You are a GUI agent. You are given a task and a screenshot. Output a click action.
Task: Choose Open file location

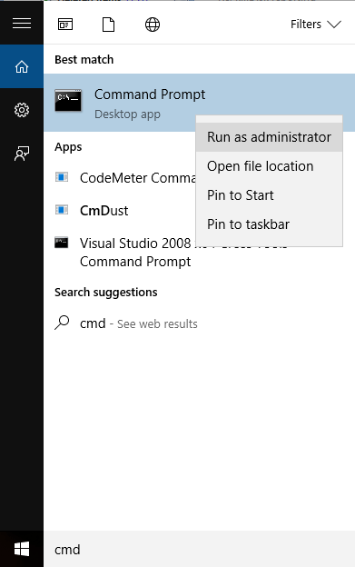pyautogui.click(x=269, y=166)
